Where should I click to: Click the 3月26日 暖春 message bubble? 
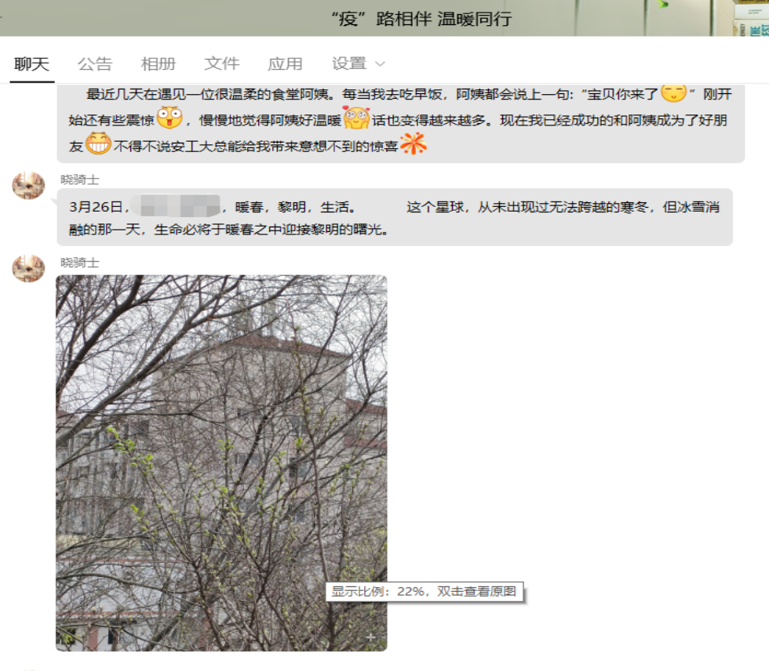click(394, 218)
